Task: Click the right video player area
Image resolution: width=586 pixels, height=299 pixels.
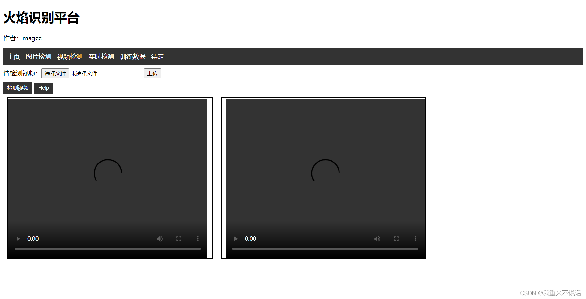Action: (x=325, y=178)
